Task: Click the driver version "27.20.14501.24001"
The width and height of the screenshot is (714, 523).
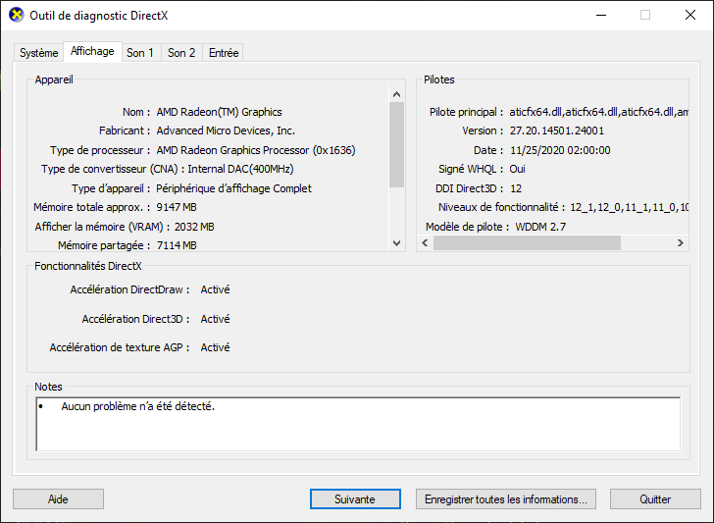Action: point(556,131)
